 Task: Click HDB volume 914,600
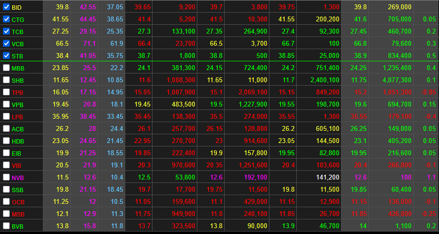tap(255, 141)
